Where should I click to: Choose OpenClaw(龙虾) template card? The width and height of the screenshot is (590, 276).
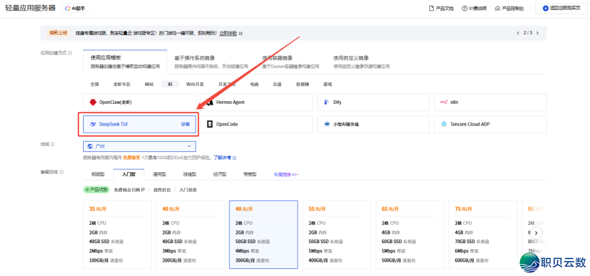(139, 102)
